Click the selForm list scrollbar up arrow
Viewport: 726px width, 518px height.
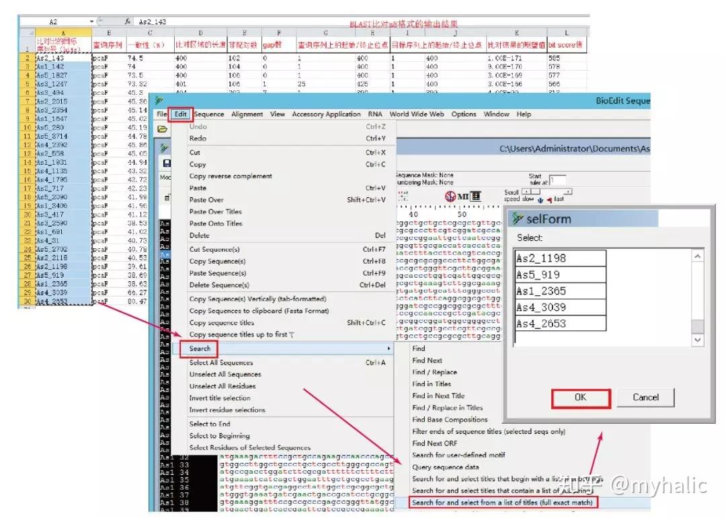pyautogui.click(x=697, y=256)
